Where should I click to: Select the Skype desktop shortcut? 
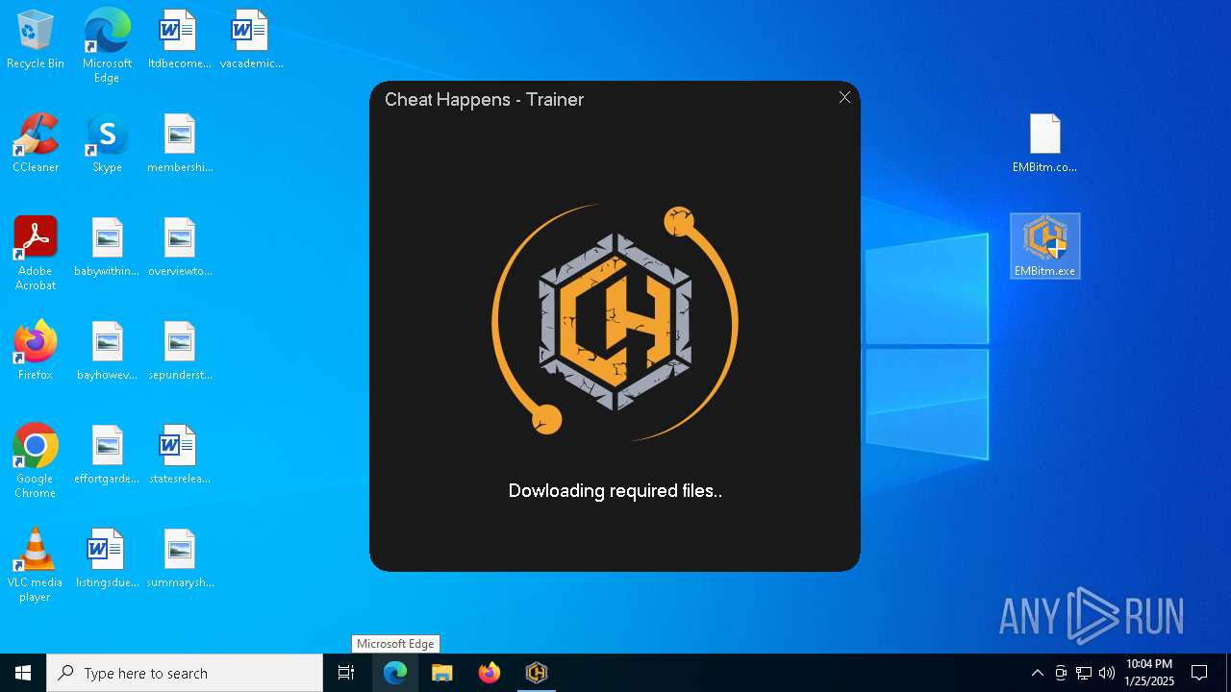click(107, 144)
